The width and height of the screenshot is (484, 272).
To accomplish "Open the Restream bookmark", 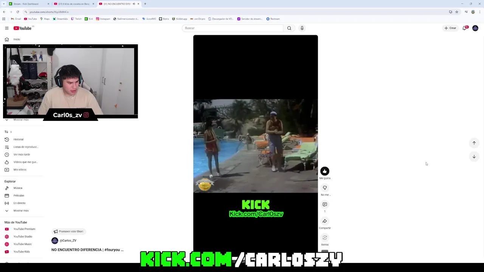I will pos(273,19).
